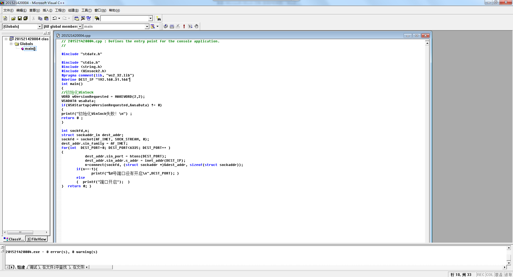
Task: Switch to the 调试 output tab
Action: [33, 267]
